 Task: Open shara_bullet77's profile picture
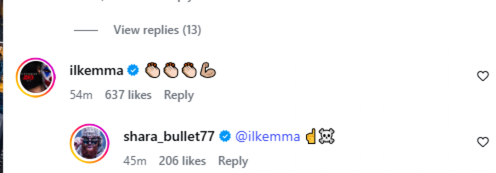coord(90,143)
